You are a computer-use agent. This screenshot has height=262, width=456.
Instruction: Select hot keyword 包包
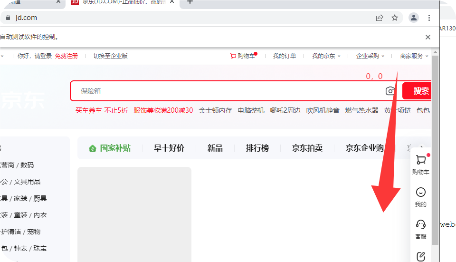(423, 110)
